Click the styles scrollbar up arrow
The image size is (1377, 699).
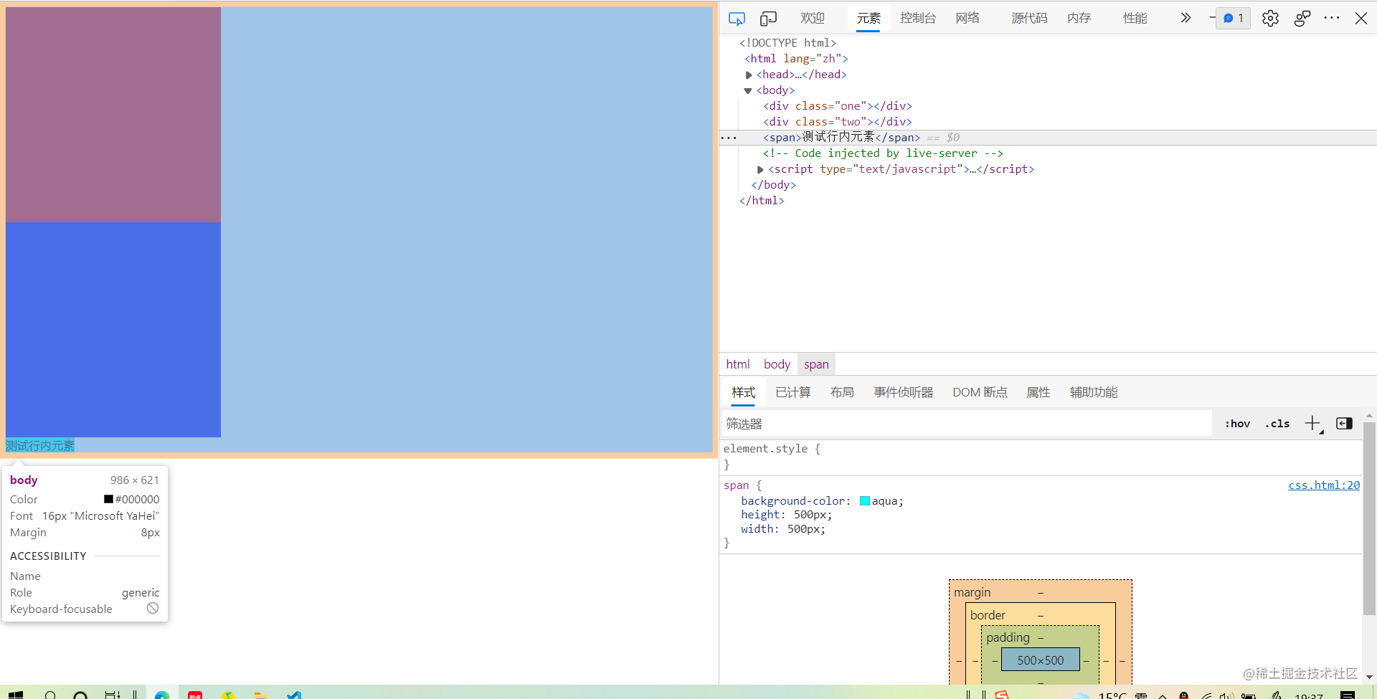click(x=1369, y=416)
